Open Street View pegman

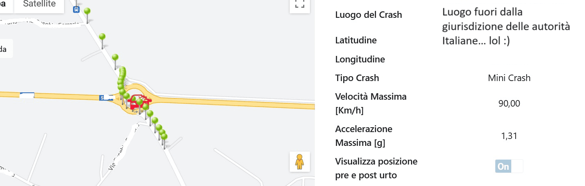coord(299,162)
